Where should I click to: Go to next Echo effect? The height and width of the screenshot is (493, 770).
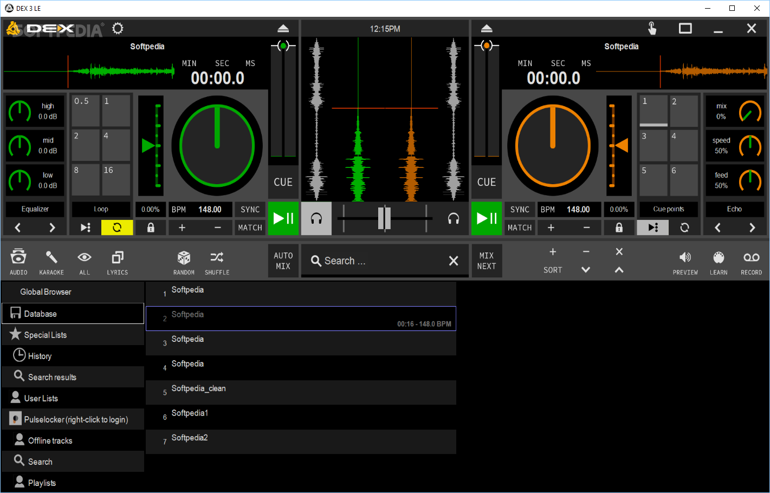coord(752,228)
